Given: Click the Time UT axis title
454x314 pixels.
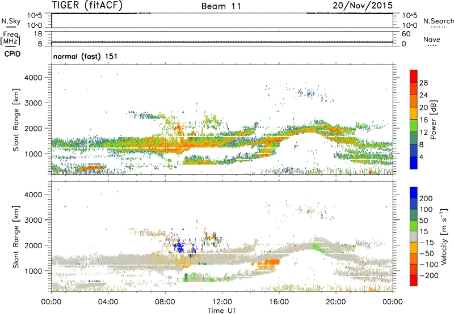Looking at the screenshot, I should (222, 311).
